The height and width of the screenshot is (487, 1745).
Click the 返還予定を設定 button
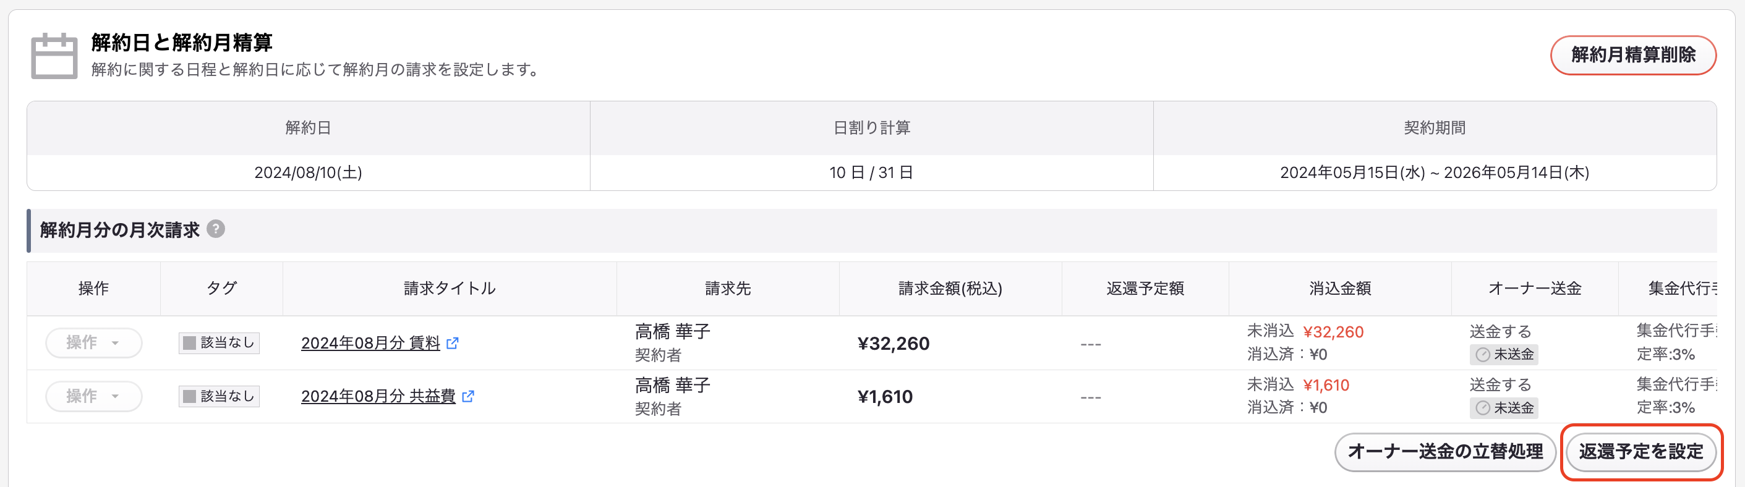(1640, 452)
